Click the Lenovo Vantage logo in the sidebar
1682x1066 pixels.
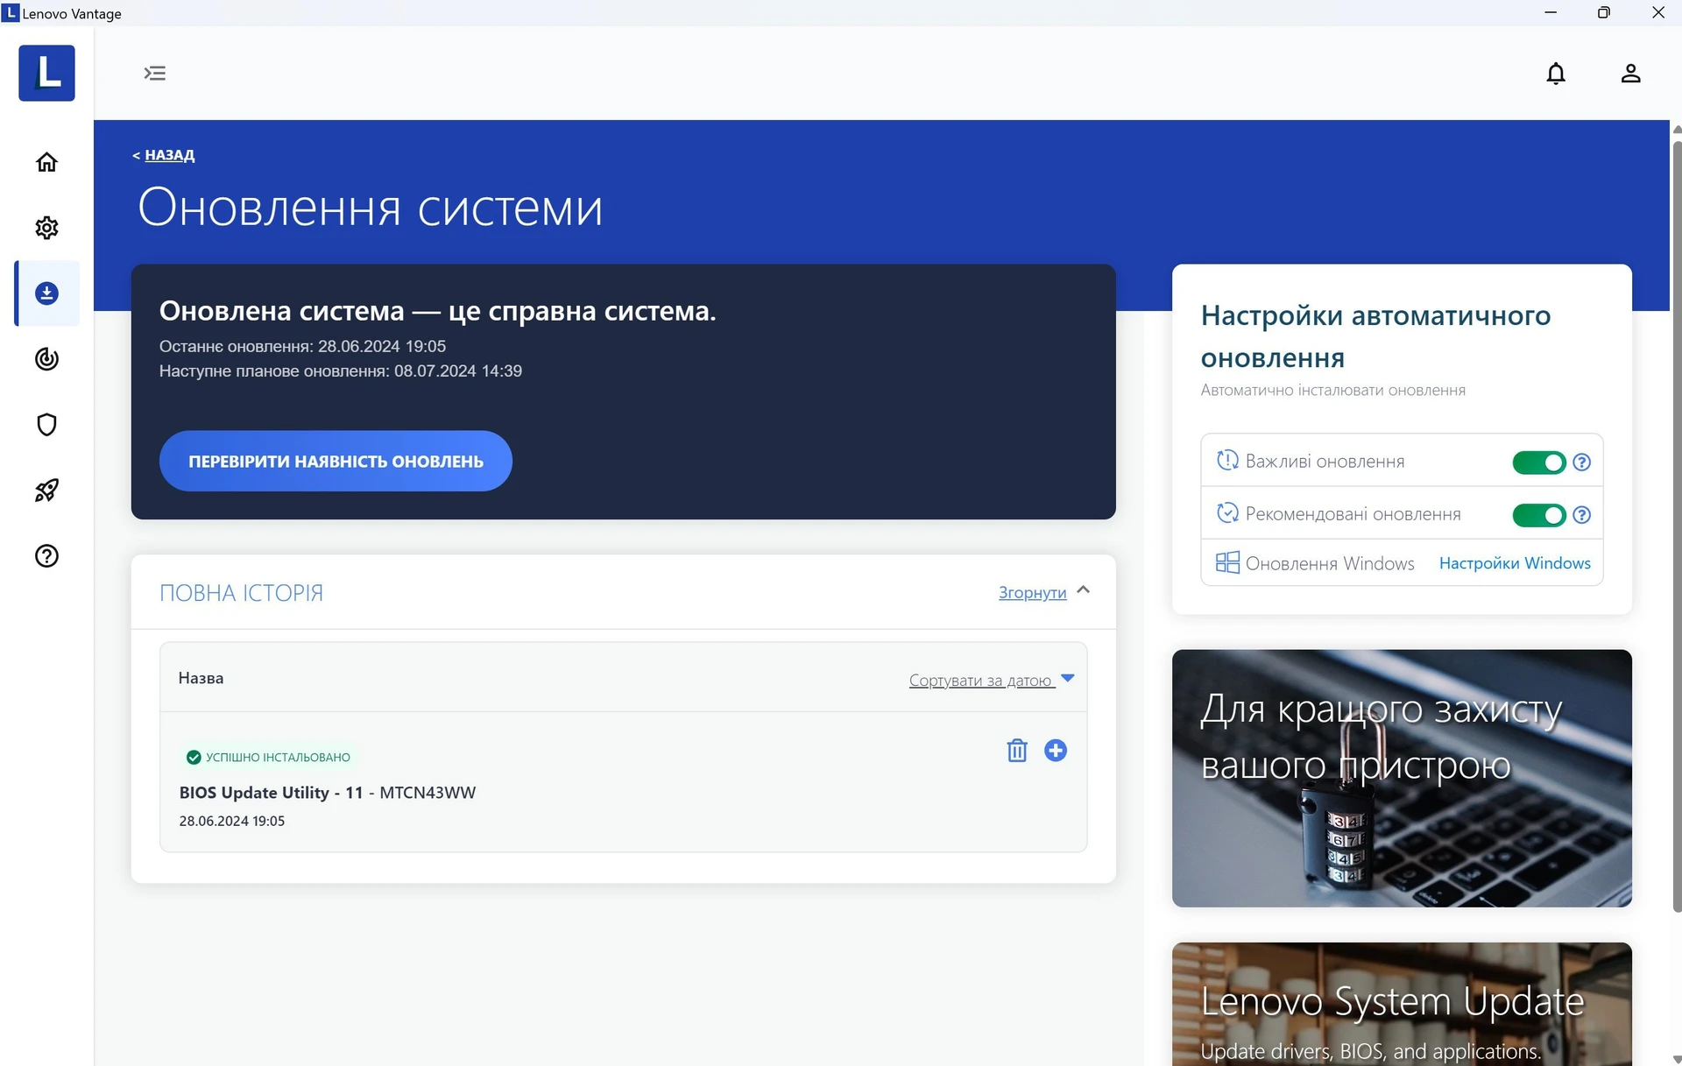46,73
